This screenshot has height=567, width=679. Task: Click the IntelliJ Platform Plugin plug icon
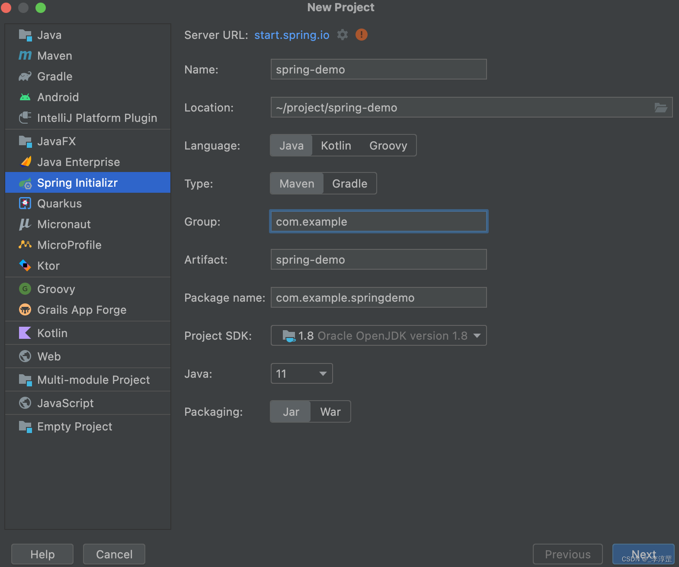26,118
